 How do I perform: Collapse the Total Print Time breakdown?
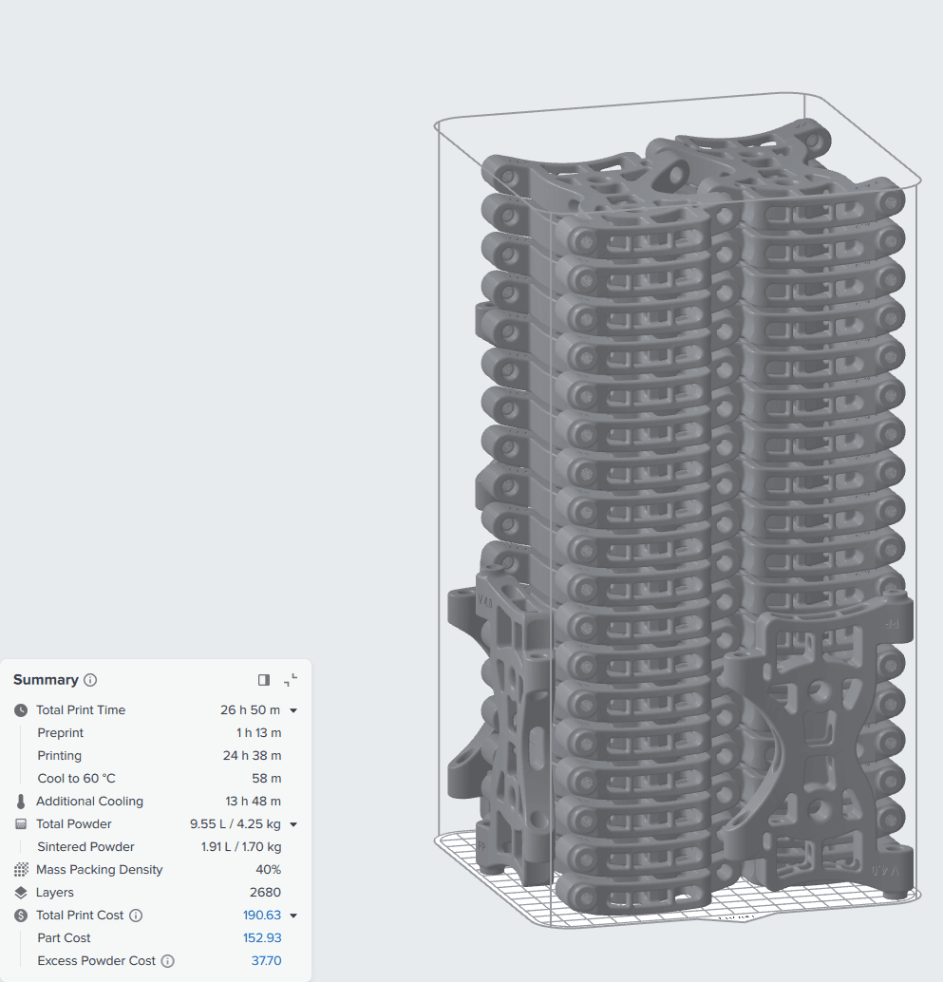pyautogui.click(x=293, y=710)
